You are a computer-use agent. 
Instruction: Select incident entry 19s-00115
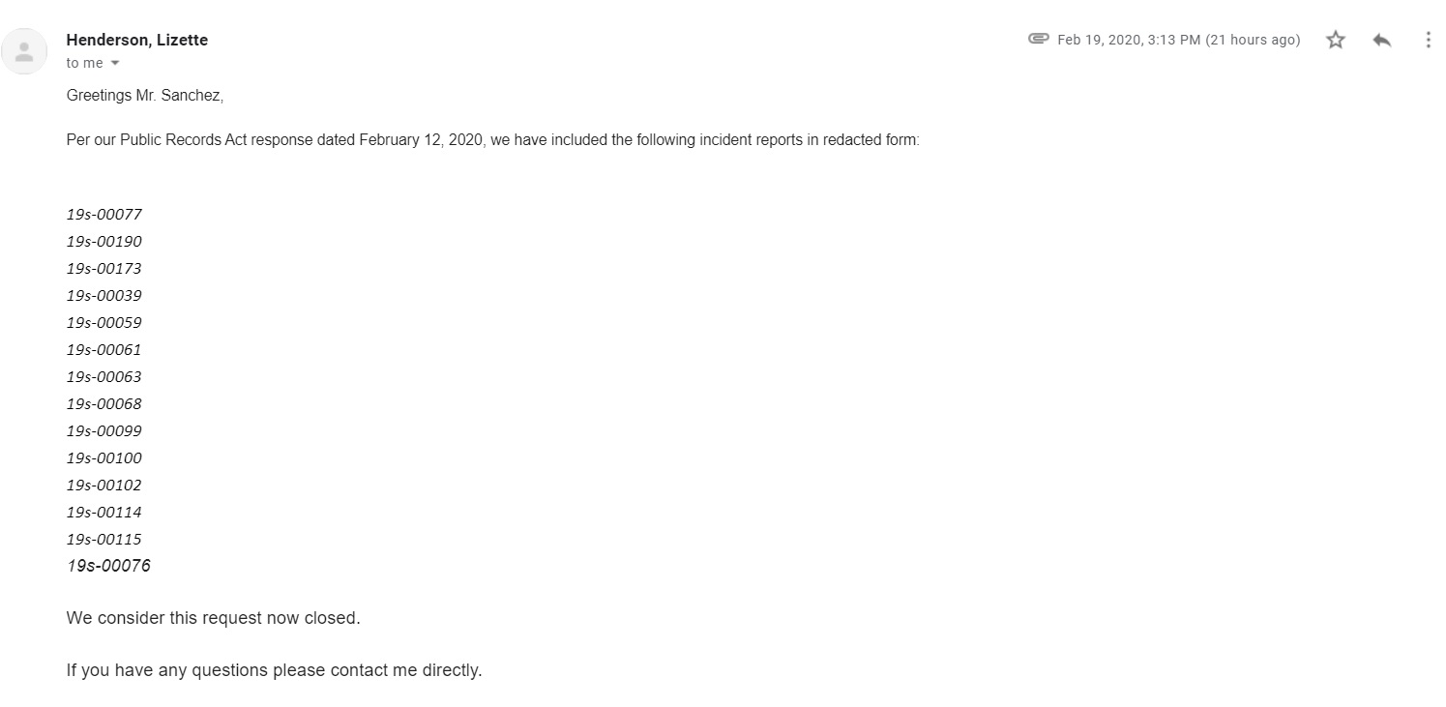pyautogui.click(x=104, y=540)
